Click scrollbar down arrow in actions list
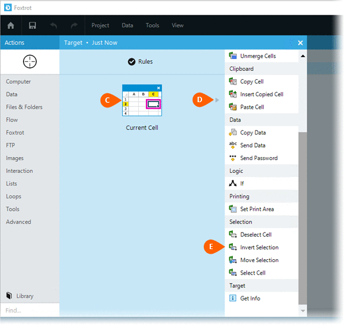The height and width of the screenshot is (330, 345). pyautogui.click(x=302, y=311)
